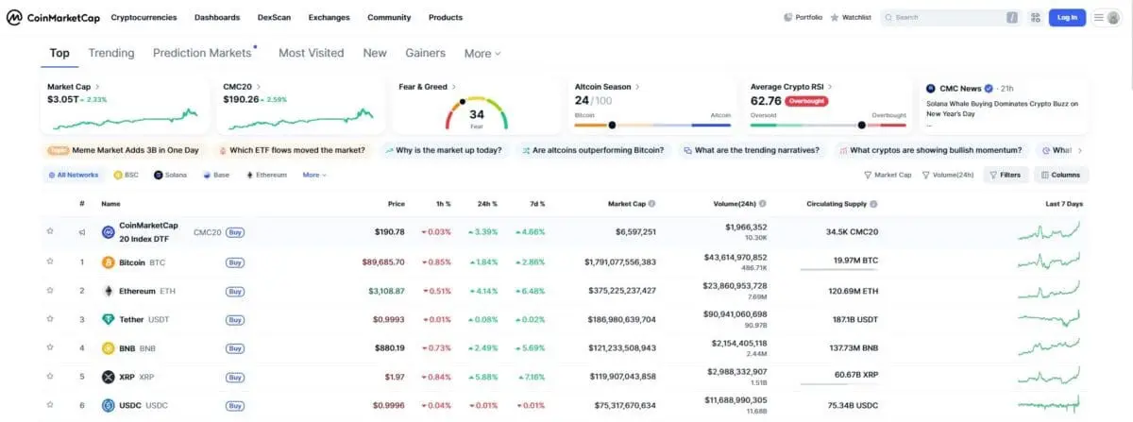Open the DexScan menu
Screen dimensions: 1133x422
tap(274, 17)
